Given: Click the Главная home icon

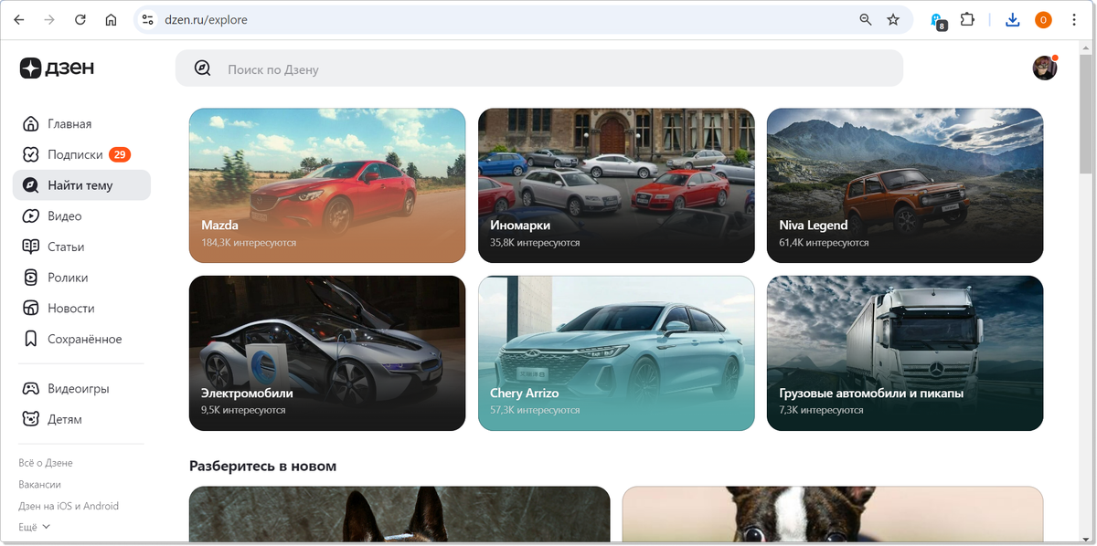Looking at the screenshot, I should pos(31,124).
